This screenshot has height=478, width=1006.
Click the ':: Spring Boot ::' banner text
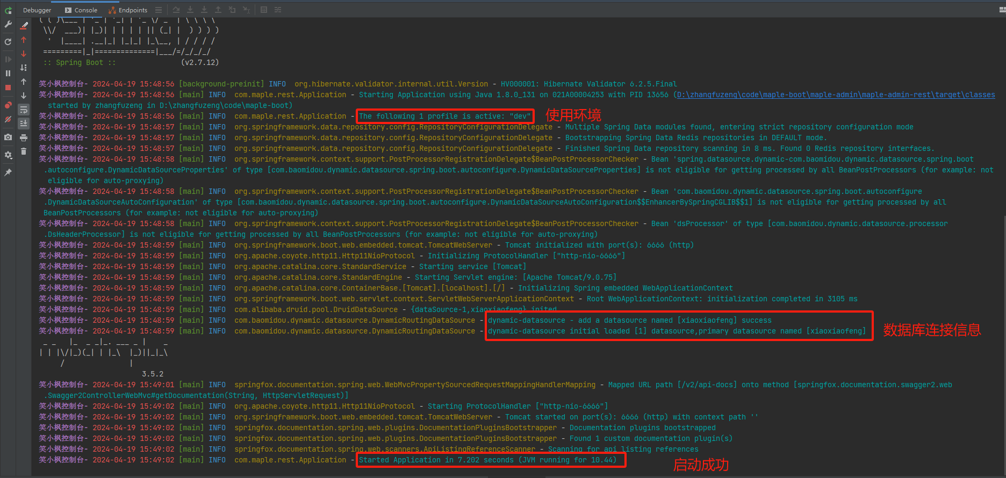tap(80, 63)
